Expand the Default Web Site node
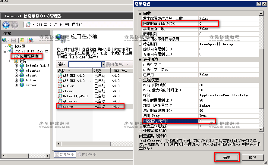Screen dimensions: 268x165 pos(16,66)
